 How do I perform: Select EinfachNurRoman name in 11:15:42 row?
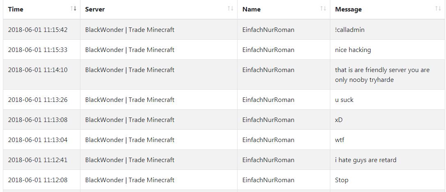point(268,29)
